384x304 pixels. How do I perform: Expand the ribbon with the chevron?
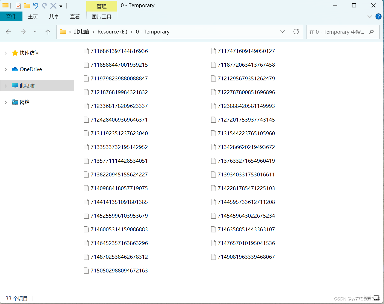coord(369,16)
